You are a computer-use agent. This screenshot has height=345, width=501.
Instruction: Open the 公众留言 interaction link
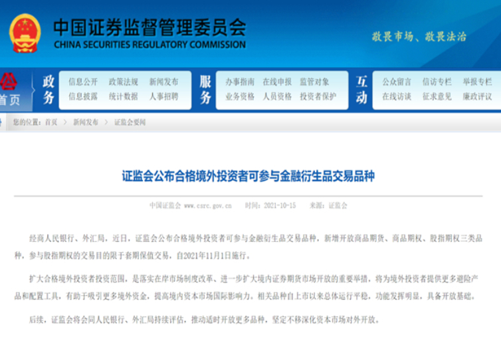point(397,82)
